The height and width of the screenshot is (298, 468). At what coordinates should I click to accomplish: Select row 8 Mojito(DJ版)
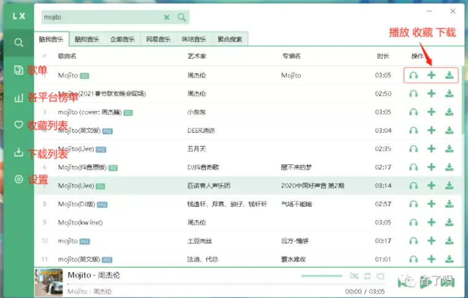248,204
